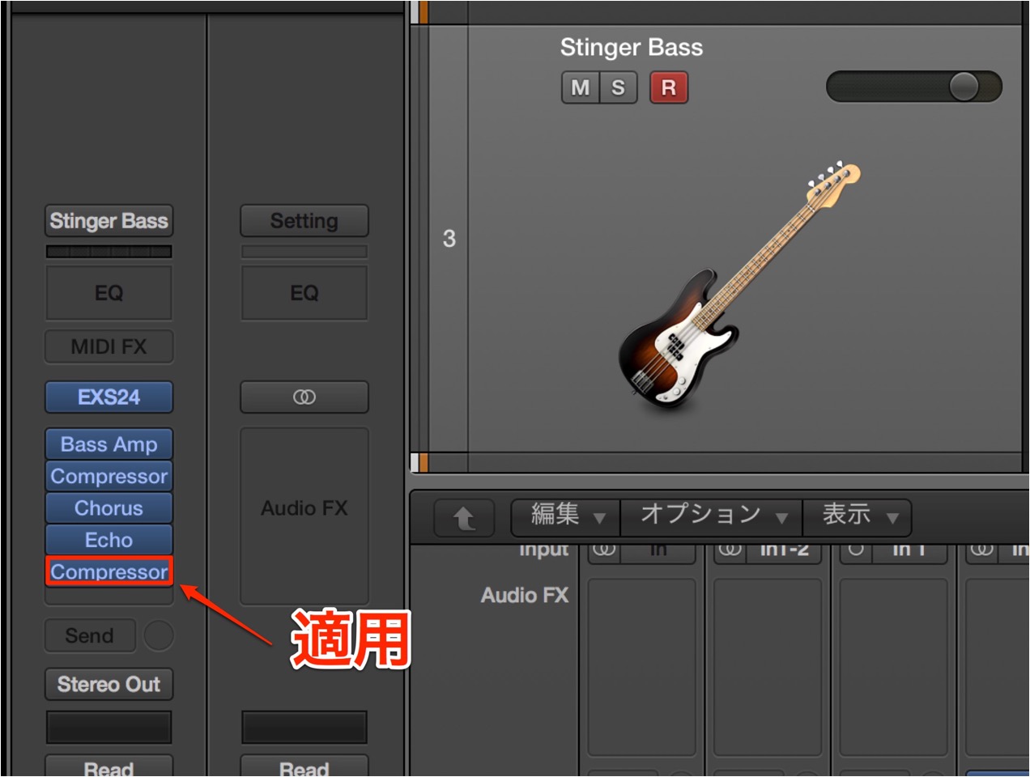Click the Send slot button
Viewport: 1030px width, 777px height.
tap(89, 636)
